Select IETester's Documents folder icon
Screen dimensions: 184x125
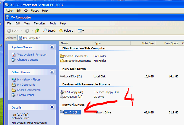pyautogui.click(x=62, y=61)
